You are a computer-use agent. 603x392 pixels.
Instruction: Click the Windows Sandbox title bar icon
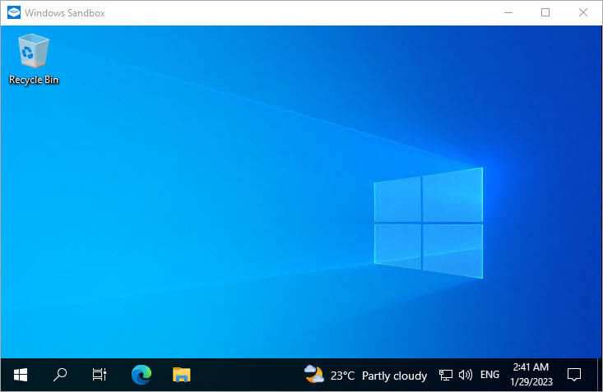14,12
